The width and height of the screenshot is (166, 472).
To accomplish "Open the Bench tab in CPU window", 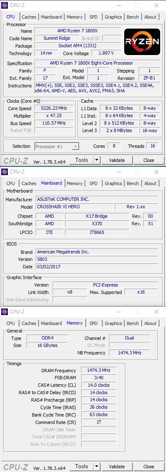I will tap(132, 17).
